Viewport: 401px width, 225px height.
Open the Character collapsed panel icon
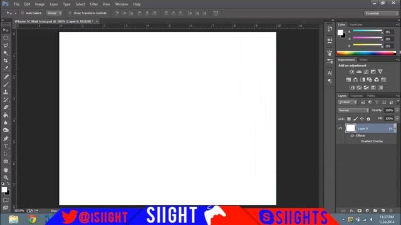pos(330,73)
